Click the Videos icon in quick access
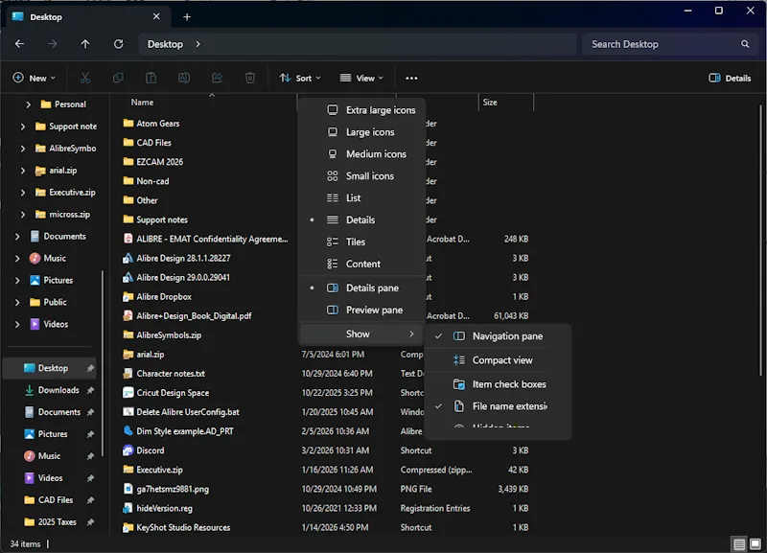The height and width of the screenshot is (553, 767). (30, 477)
